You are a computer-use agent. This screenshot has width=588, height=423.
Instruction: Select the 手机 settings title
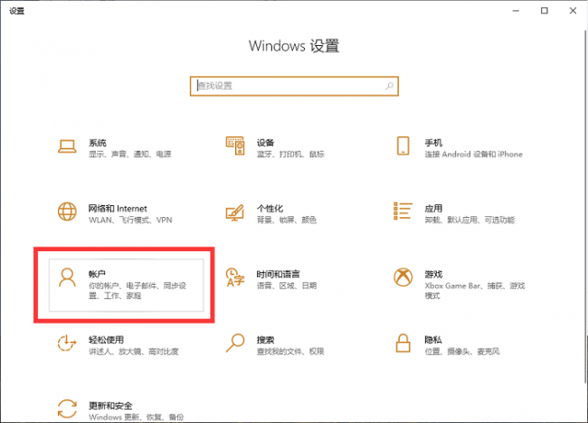pos(433,143)
